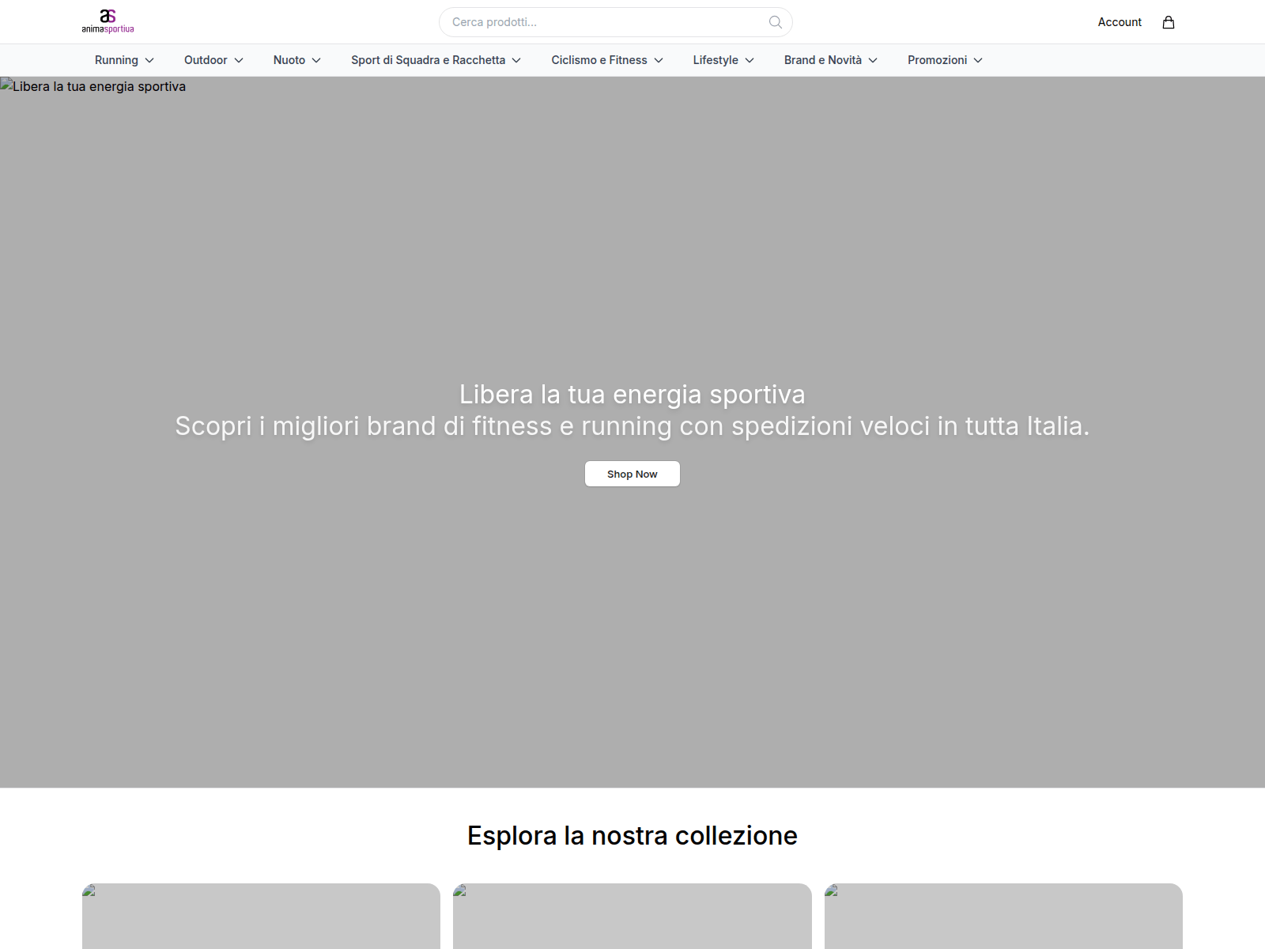Open the first collection card thumbnail
This screenshot has height=949, width=1265.
tap(261, 916)
